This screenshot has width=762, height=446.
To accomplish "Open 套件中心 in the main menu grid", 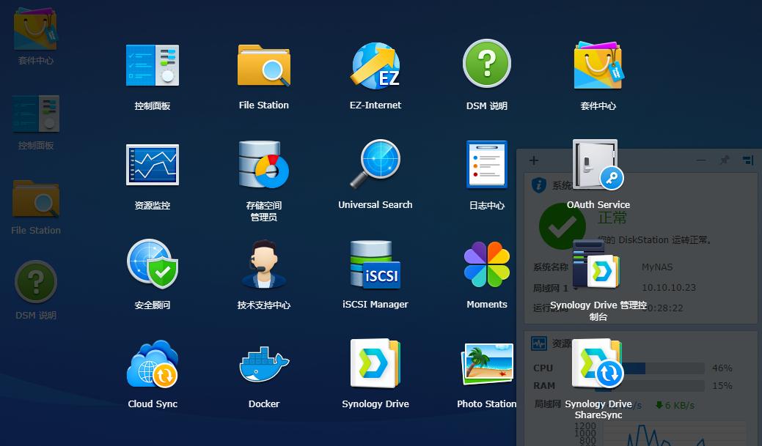I will (x=598, y=65).
